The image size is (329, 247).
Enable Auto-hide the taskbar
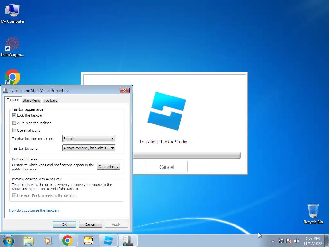tap(14, 123)
